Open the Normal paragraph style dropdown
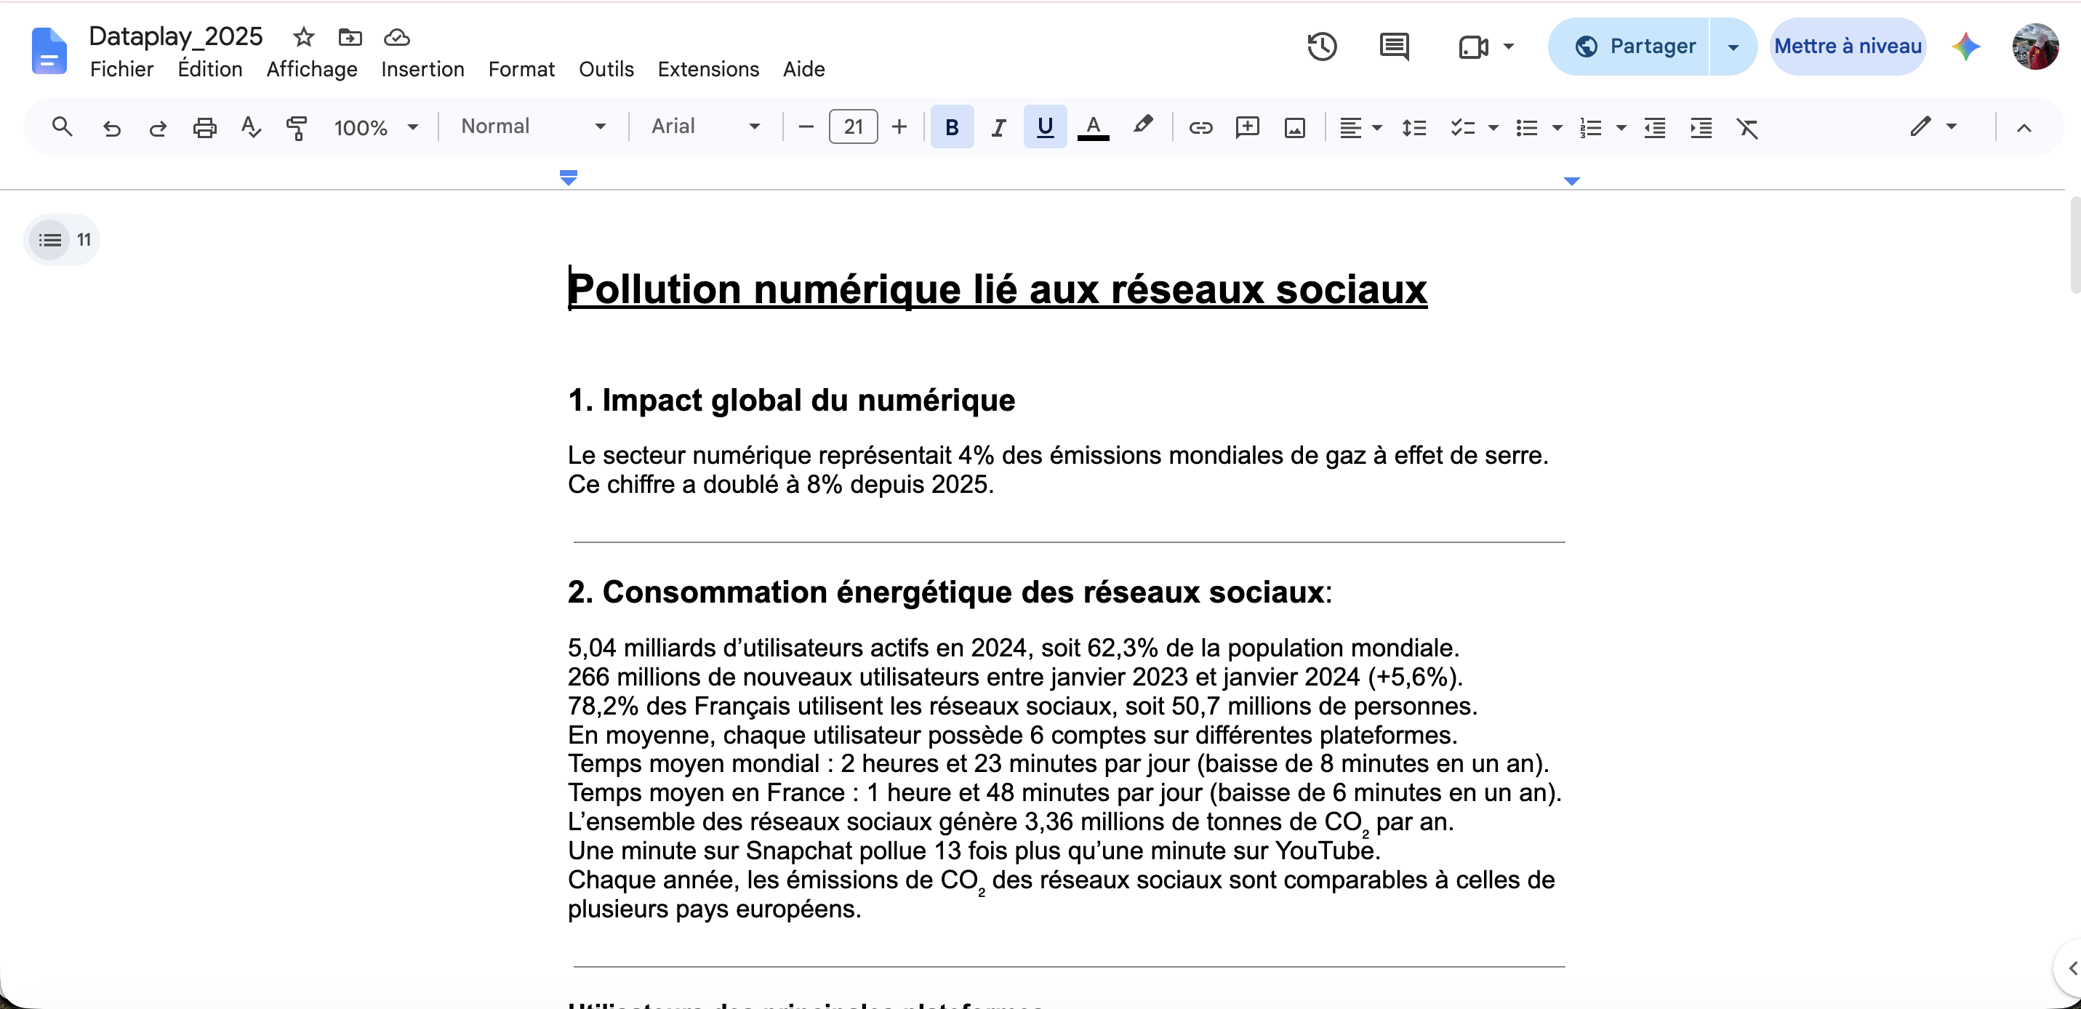 point(533,126)
